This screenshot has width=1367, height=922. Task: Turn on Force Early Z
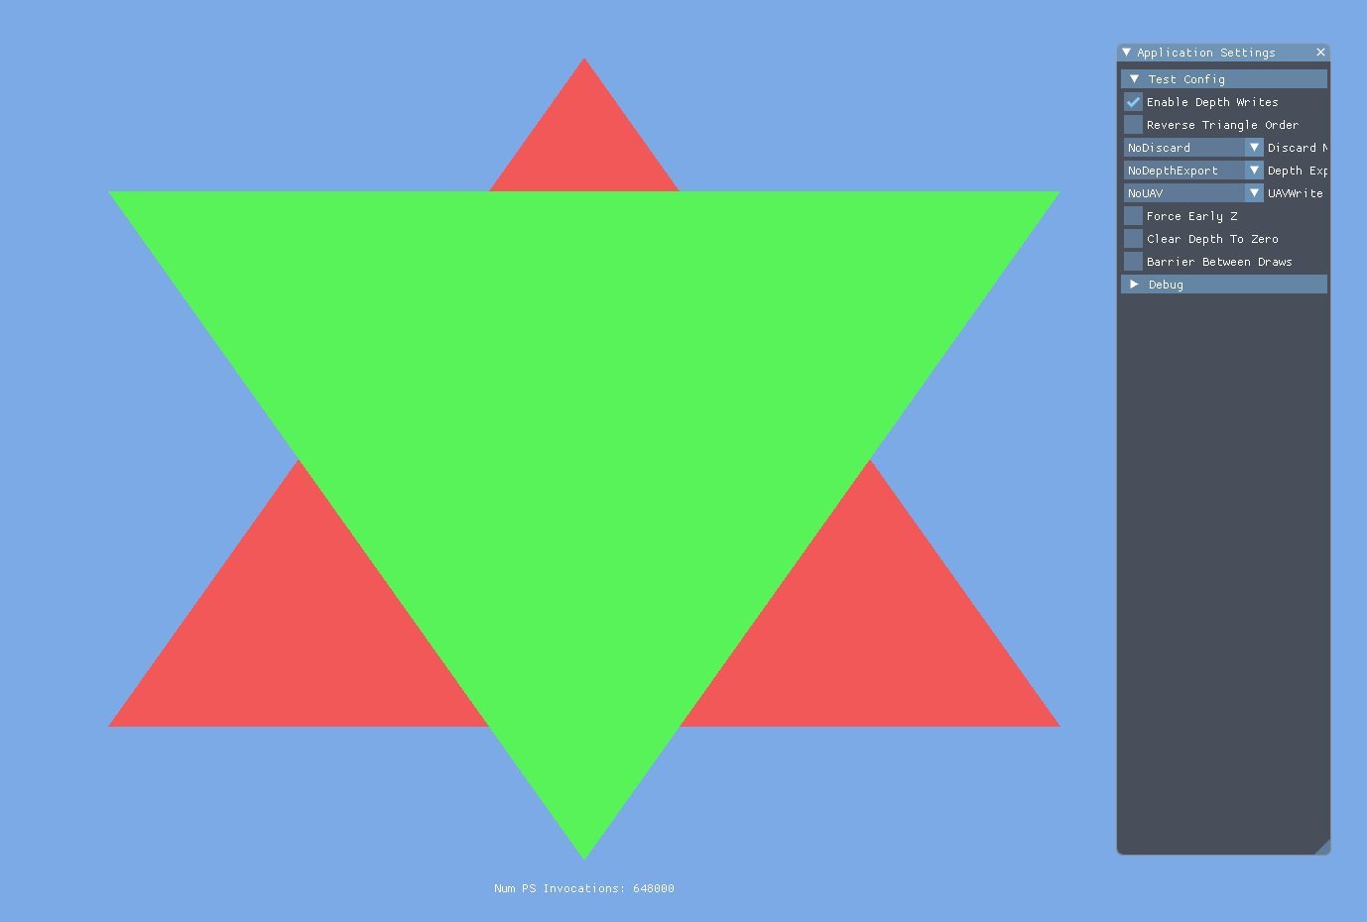1133,216
